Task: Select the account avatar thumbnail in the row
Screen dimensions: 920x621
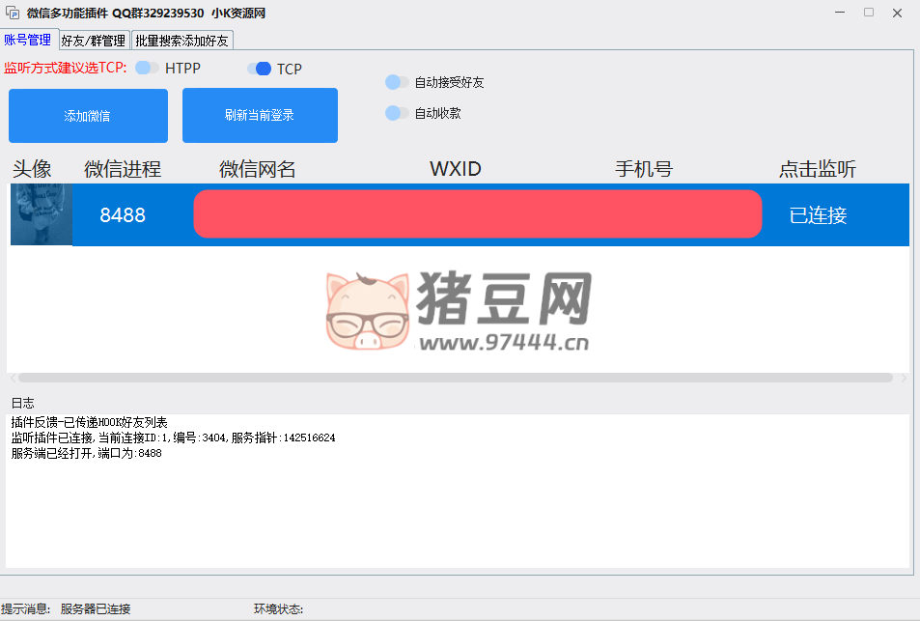Action: pos(42,214)
